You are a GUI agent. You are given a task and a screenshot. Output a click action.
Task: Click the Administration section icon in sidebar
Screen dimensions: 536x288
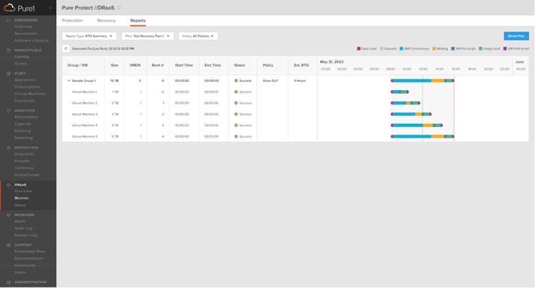[x=8, y=282]
